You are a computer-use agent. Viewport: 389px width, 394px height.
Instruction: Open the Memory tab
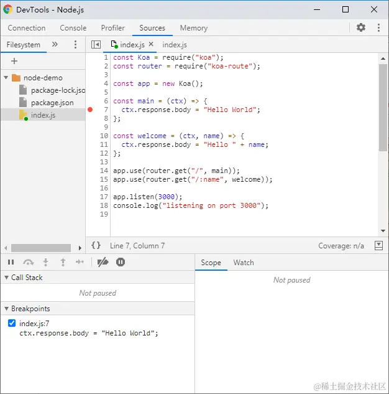tap(194, 28)
